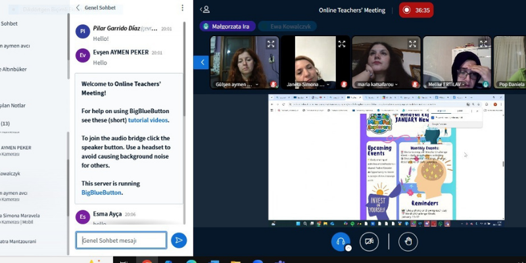Select Małgorzata Ira talking indicator

(227, 26)
